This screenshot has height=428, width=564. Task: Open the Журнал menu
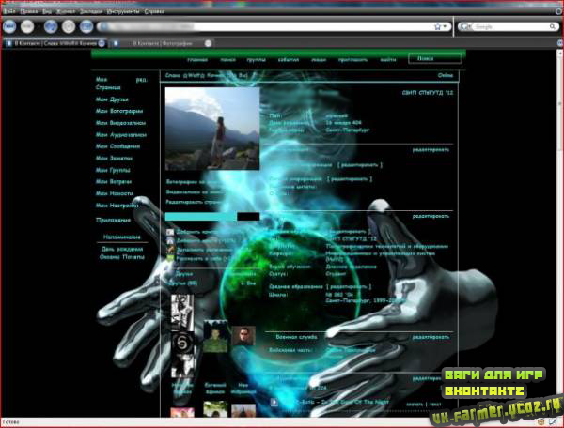(66, 11)
